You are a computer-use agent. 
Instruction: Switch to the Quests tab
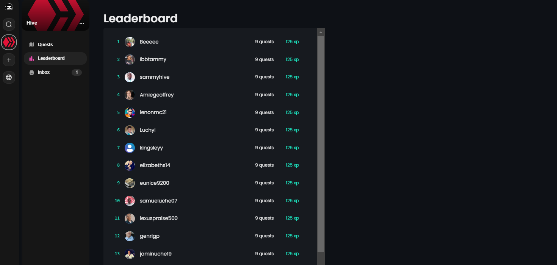coord(45,45)
